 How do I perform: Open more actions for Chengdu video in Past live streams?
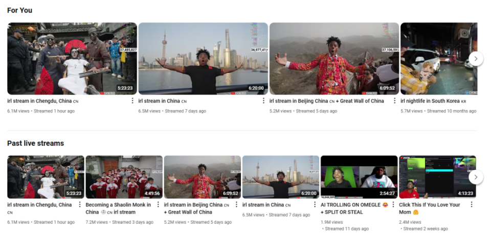point(80,204)
